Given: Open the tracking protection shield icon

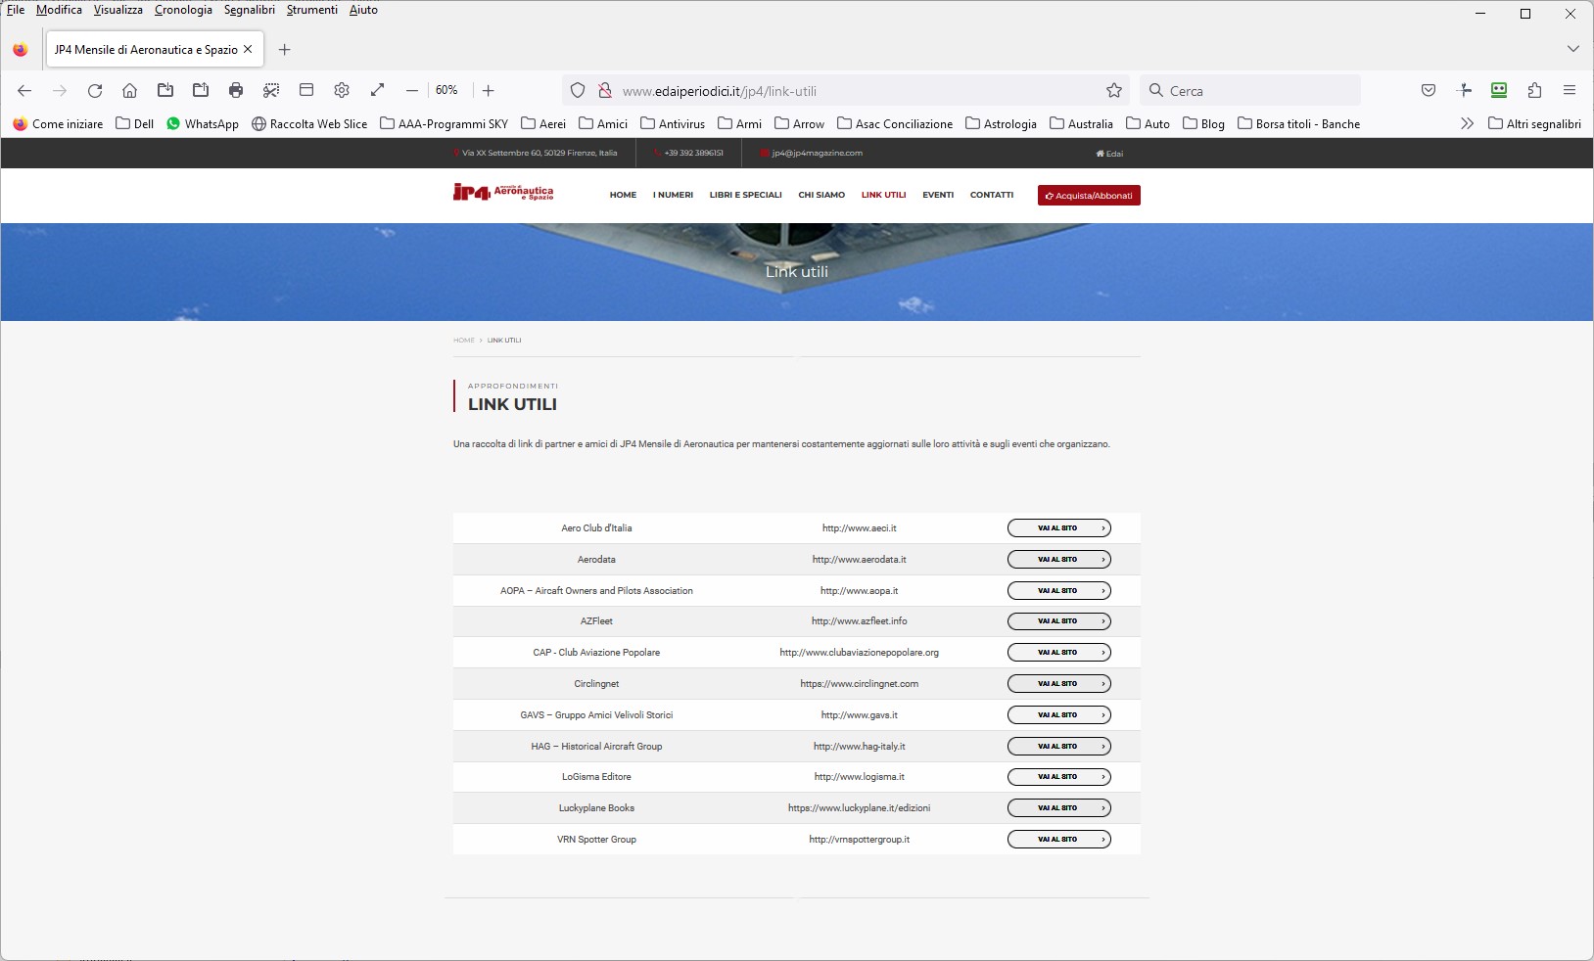Looking at the screenshot, I should pyautogui.click(x=578, y=90).
